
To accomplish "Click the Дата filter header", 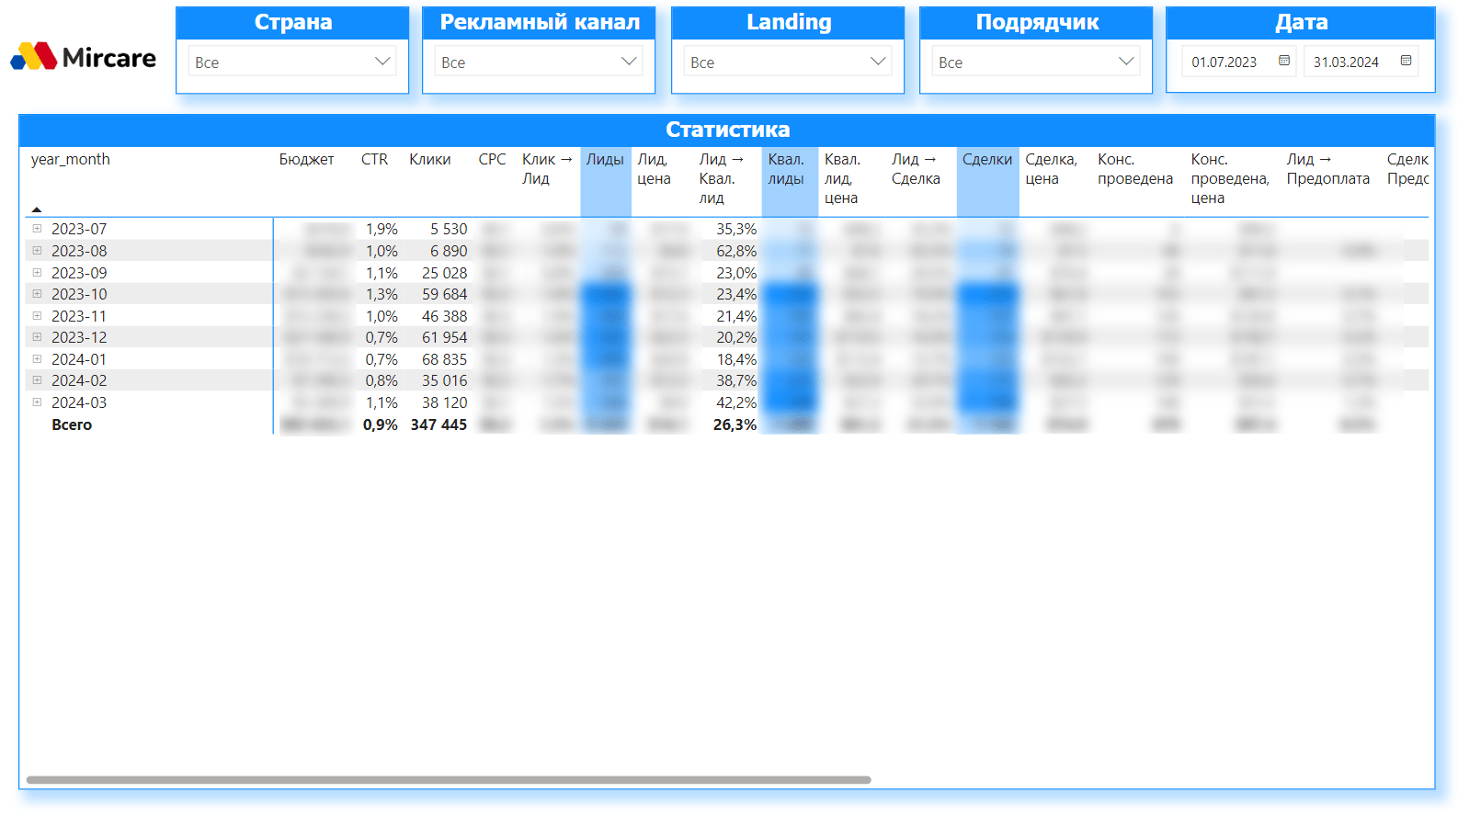I will pyautogui.click(x=1301, y=22).
